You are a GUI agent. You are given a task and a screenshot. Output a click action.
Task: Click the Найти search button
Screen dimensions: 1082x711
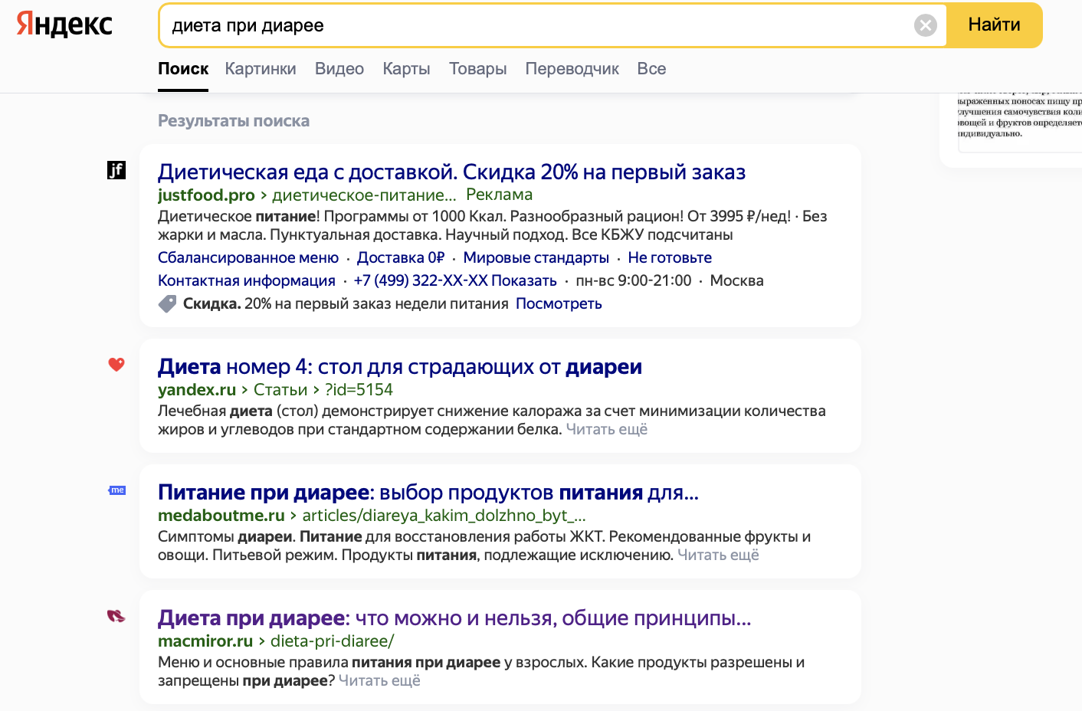994,25
